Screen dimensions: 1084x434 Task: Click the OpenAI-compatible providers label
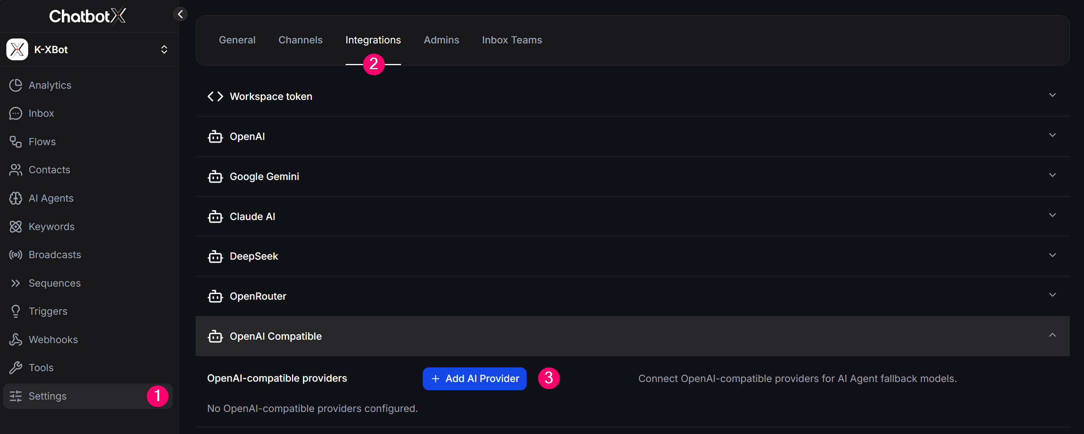pos(277,379)
